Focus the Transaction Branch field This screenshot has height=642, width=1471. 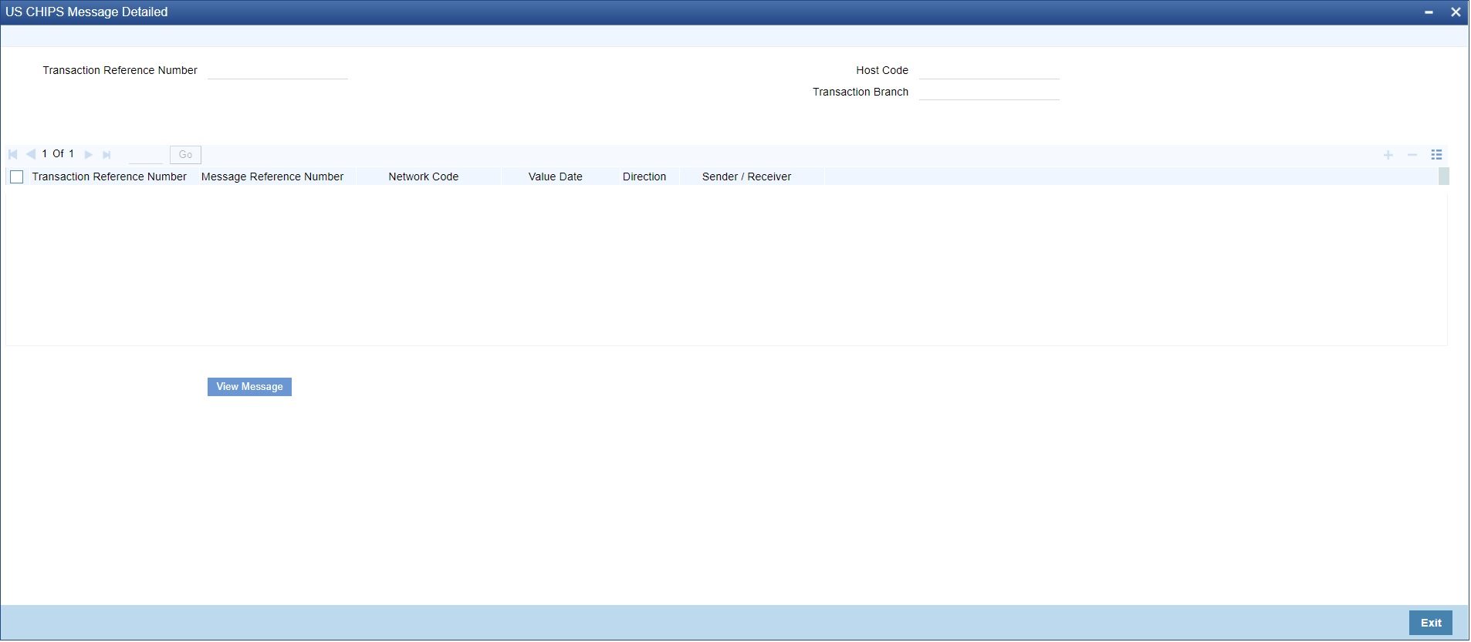pos(989,92)
